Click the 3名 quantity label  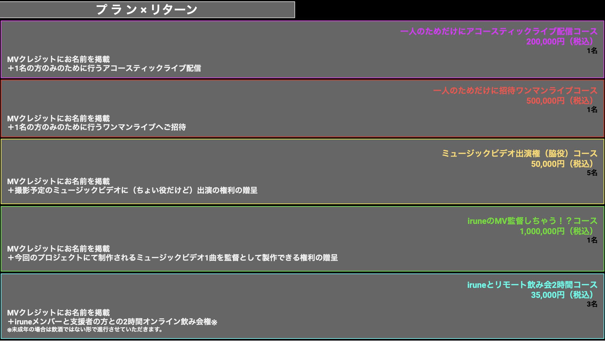[592, 304]
